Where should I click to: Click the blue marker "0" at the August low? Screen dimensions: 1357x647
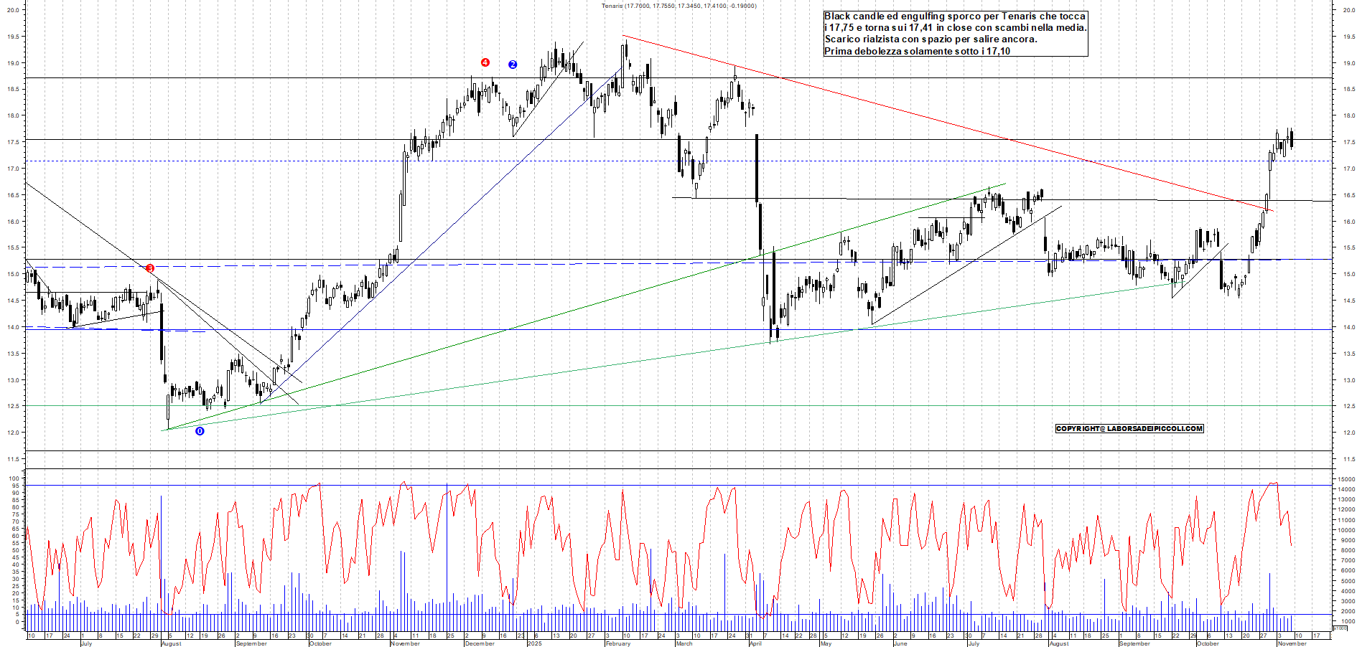(x=199, y=431)
